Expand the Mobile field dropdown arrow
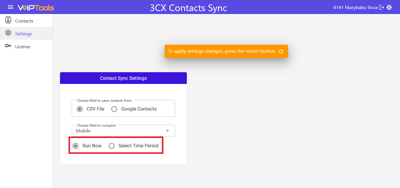Screen dimensions: 400x188 pos(167,131)
